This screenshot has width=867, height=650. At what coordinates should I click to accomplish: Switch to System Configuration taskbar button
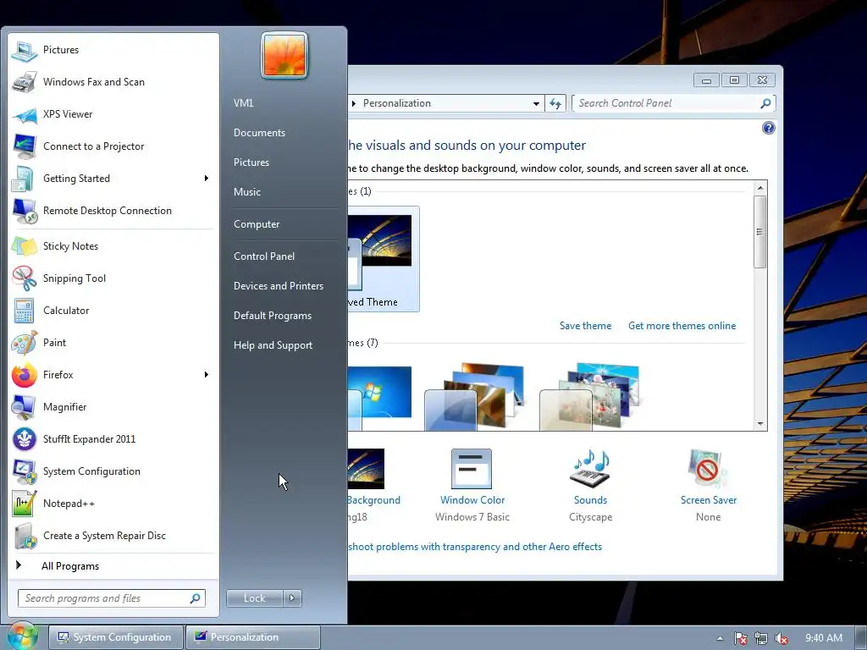[115, 637]
